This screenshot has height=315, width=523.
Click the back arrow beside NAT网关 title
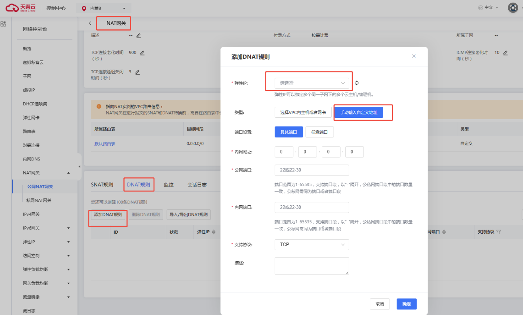pos(90,23)
